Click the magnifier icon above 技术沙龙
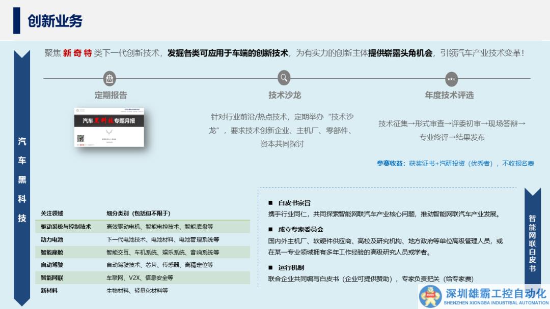The height and width of the screenshot is (309, 550). click(x=284, y=78)
